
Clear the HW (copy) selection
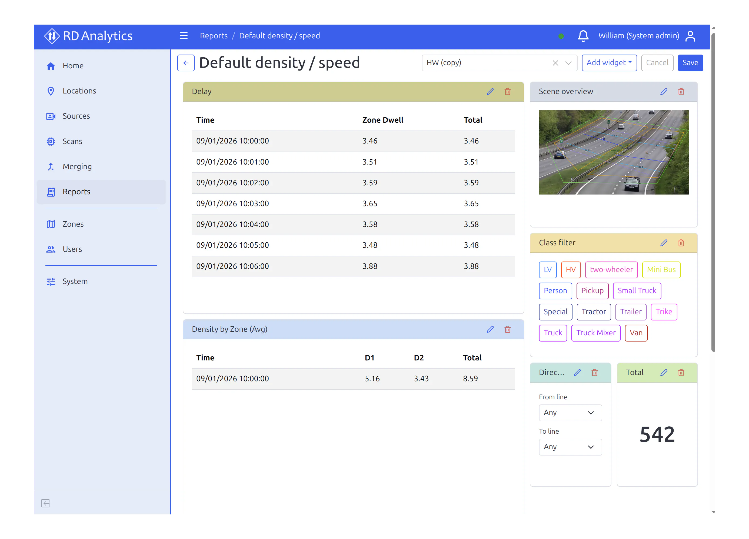(x=555, y=63)
